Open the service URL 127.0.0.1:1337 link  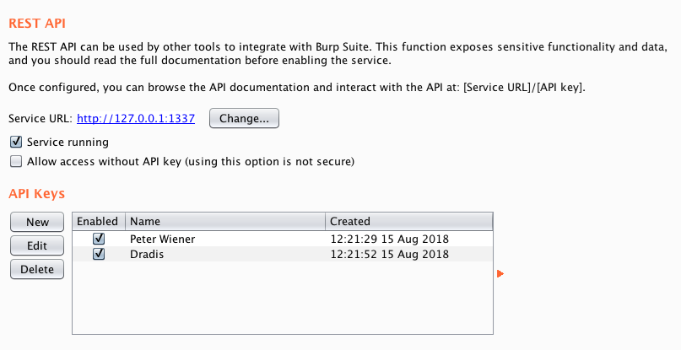(x=136, y=119)
